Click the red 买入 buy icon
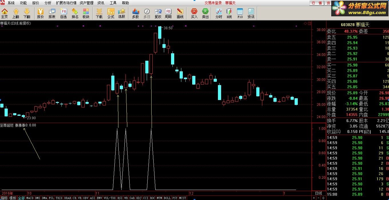 (x=194, y=13)
